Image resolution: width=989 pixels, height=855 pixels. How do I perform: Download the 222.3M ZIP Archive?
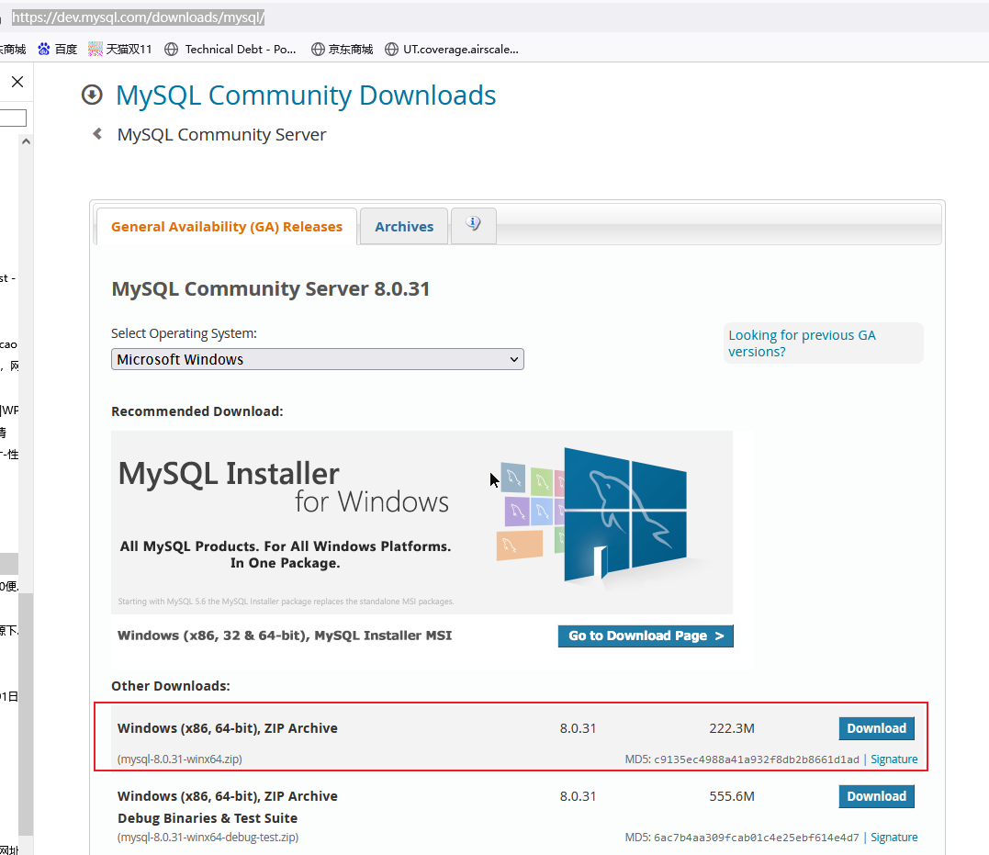[x=876, y=728]
